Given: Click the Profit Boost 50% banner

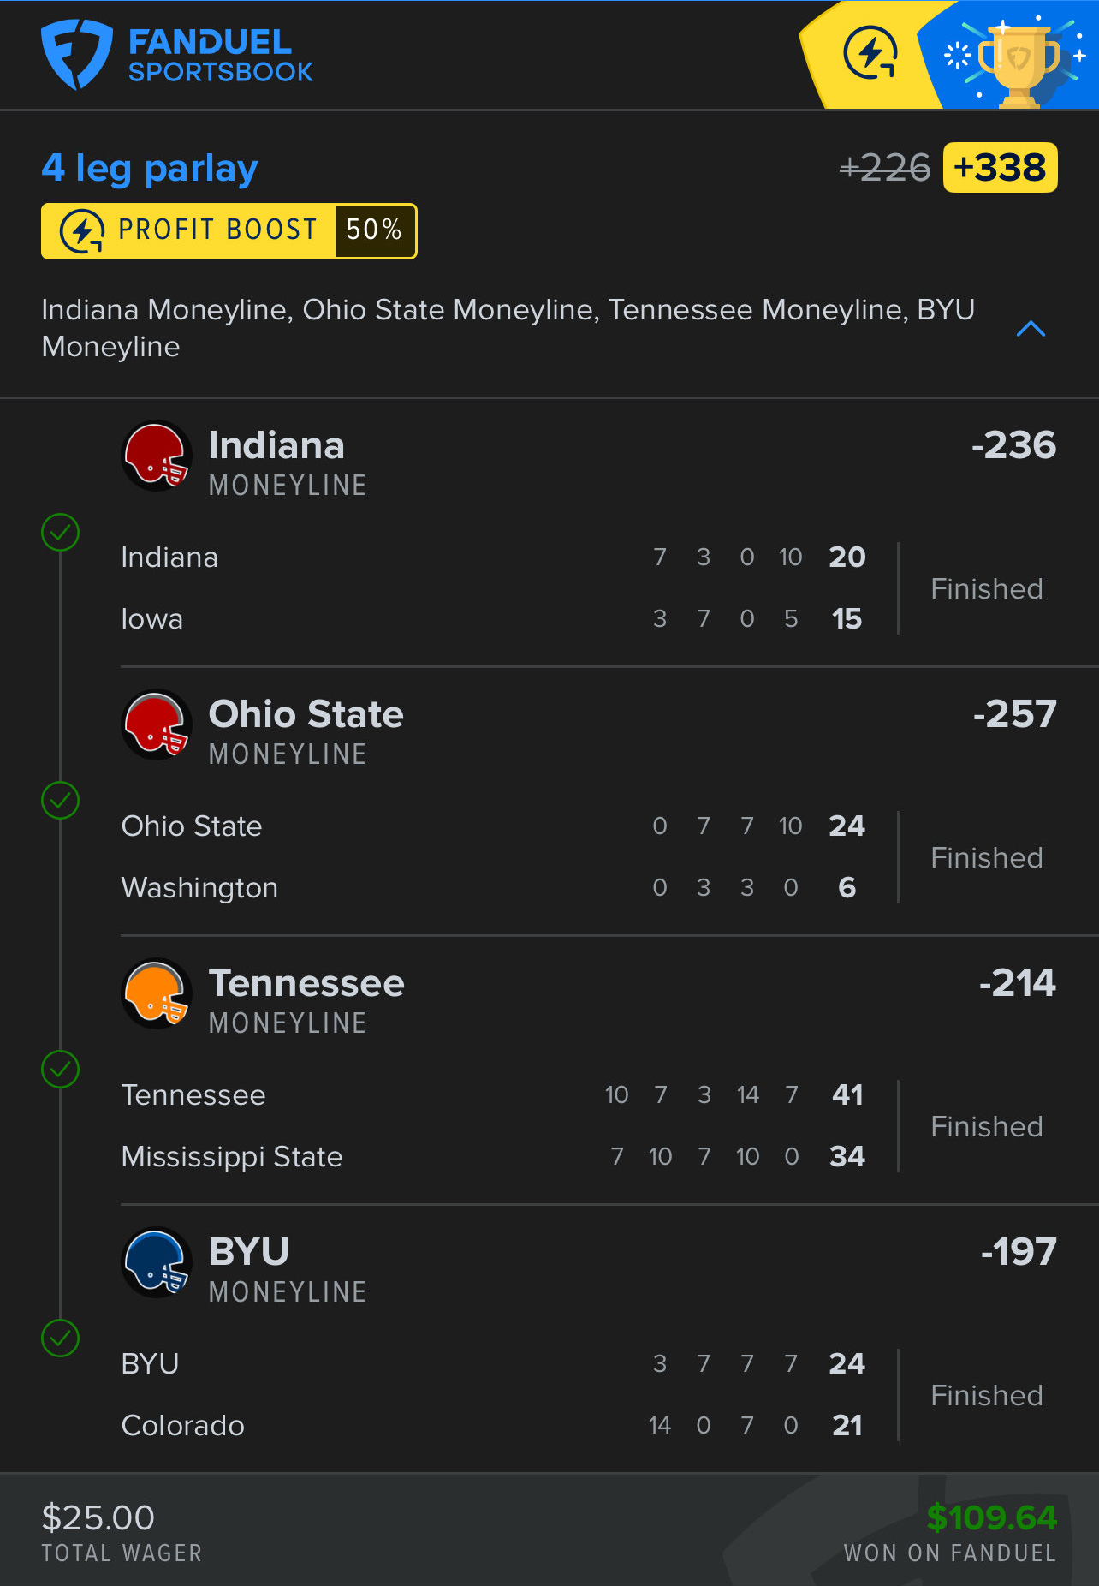Looking at the screenshot, I should click(x=229, y=231).
